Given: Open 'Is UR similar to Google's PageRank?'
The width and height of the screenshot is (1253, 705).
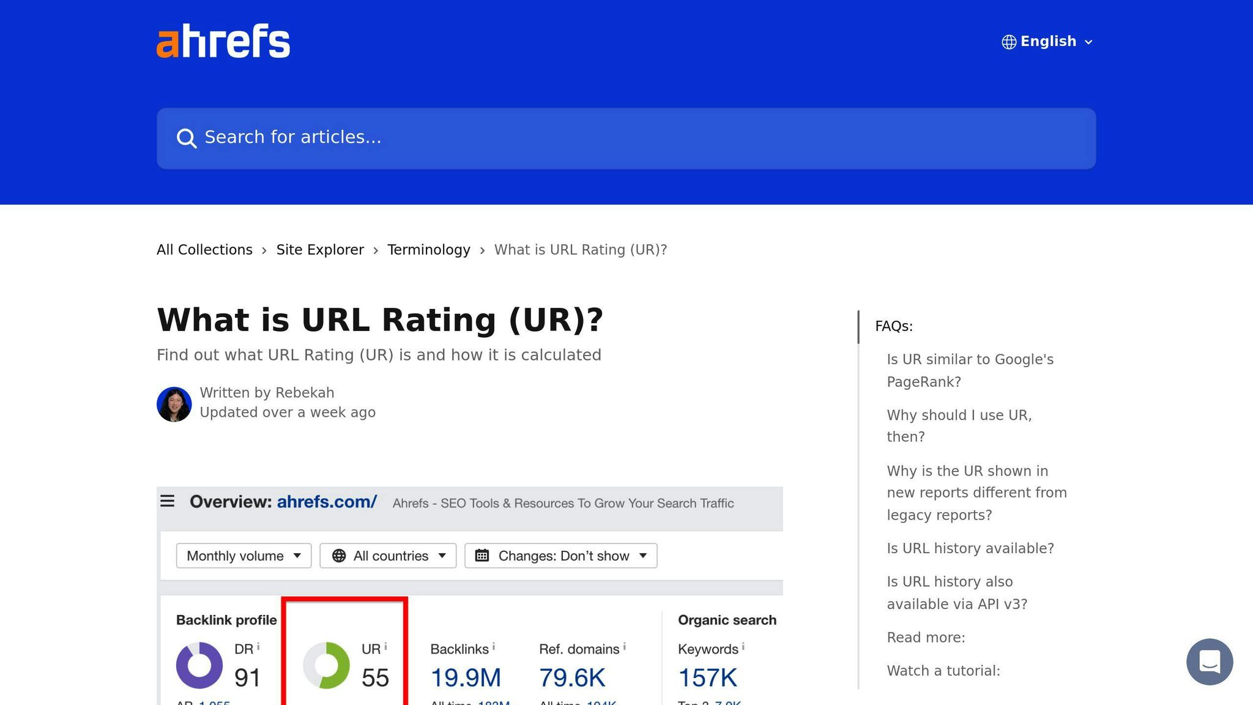Looking at the screenshot, I should pyautogui.click(x=970, y=370).
